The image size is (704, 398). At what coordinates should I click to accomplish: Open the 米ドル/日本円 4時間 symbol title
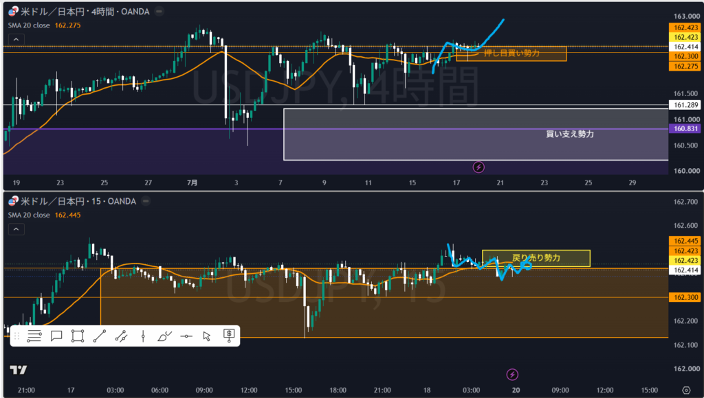click(85, 12)
